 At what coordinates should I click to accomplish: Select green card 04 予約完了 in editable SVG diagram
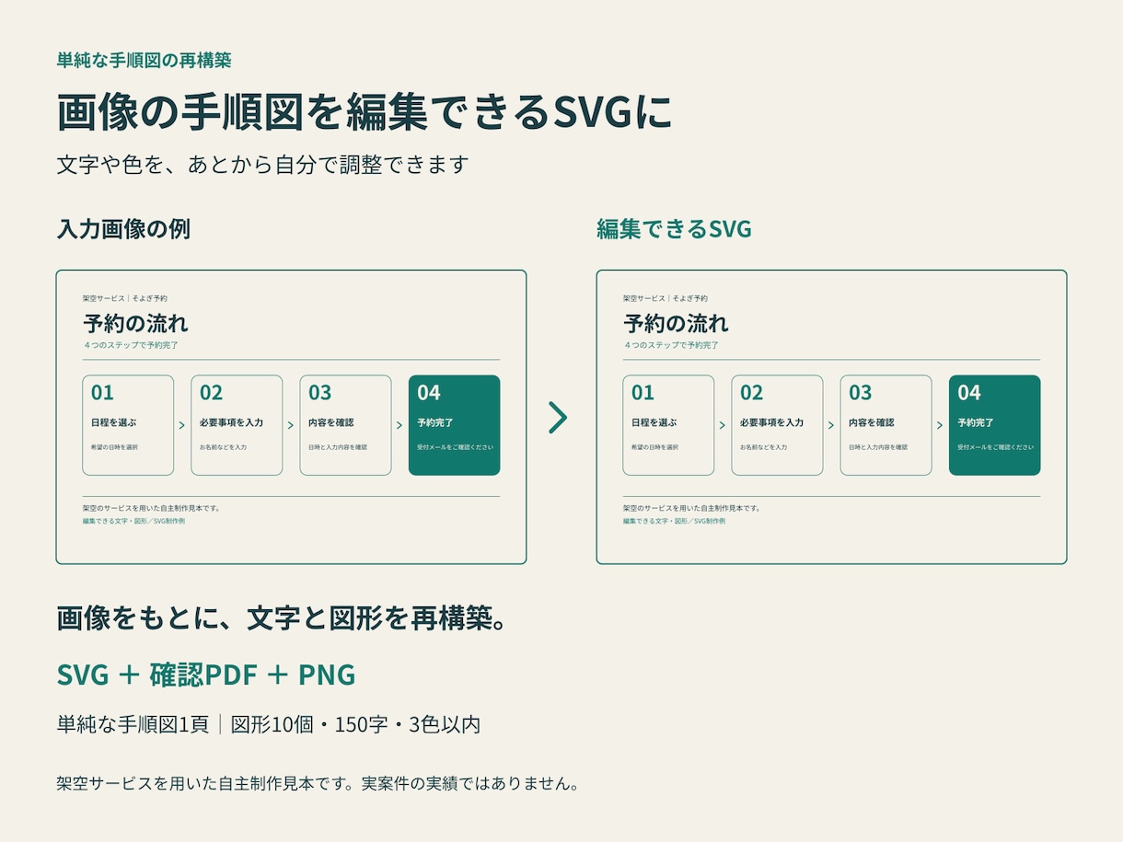point(995,425)
